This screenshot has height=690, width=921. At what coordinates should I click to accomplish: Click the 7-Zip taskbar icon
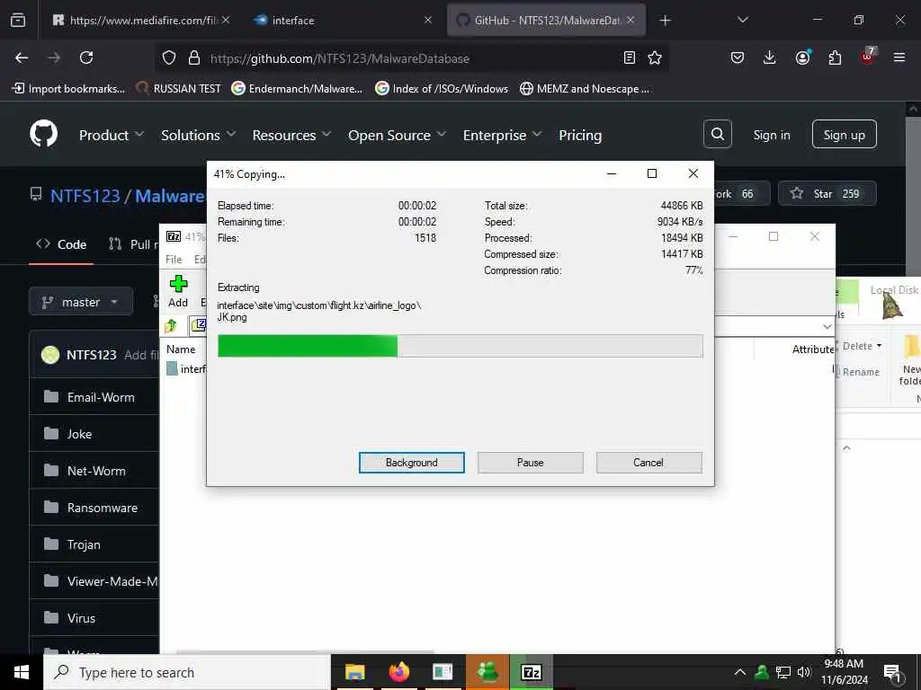(532, 672)
